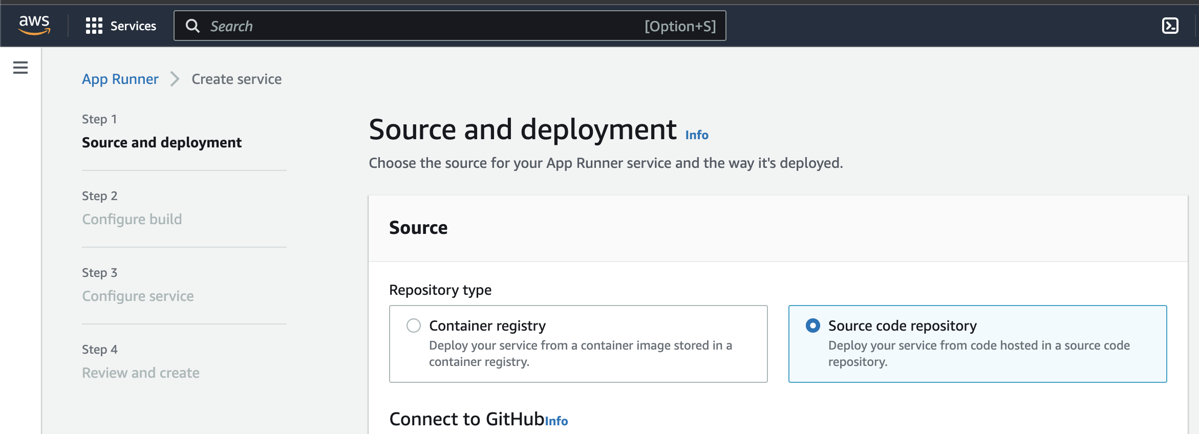This screenshot has width=1199, height=434.
Task: Click the Choose the source description sentence
Action: [x=606, y=163]
